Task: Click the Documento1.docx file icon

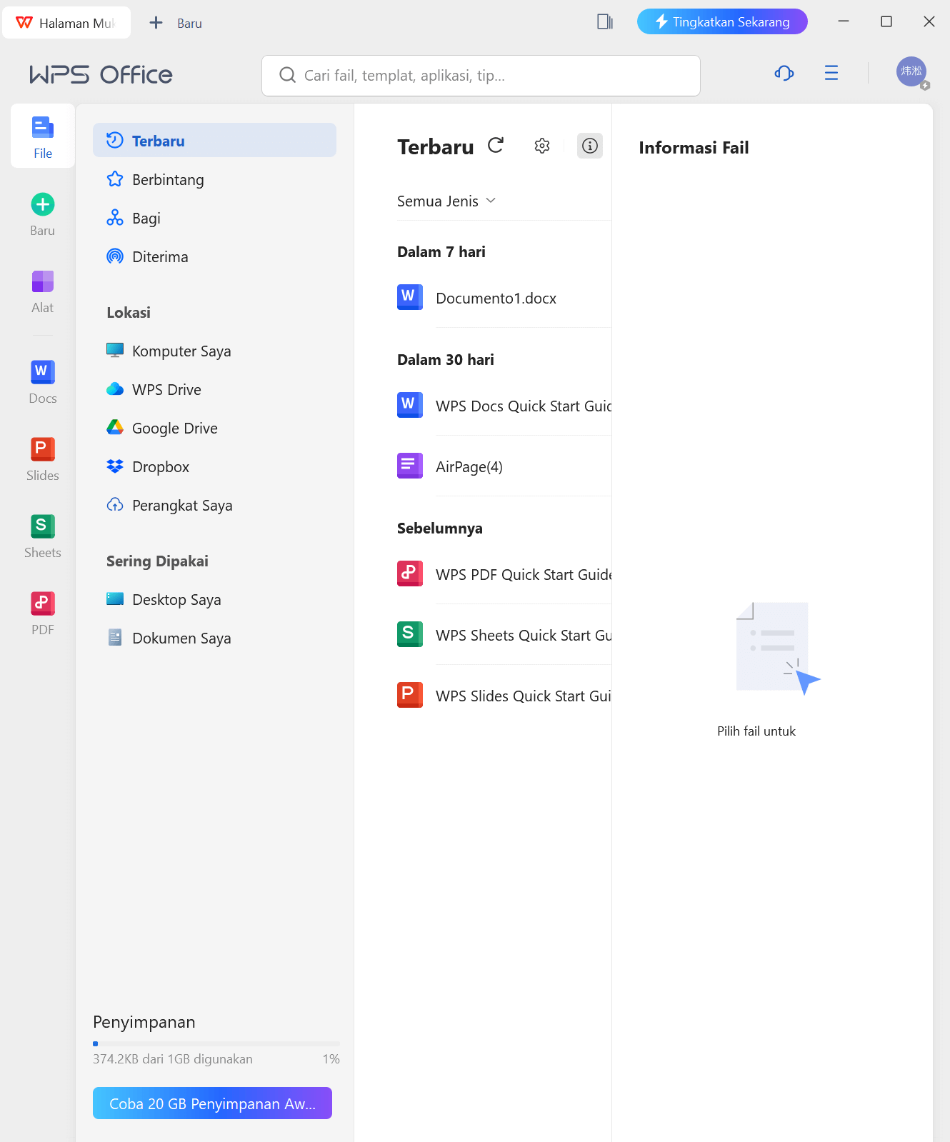Action: click(x=410, y=297)
